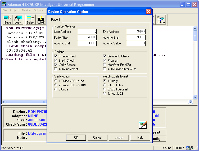Click the notepad-and-pencil icon in dialog
Image resolution: width=199 pixels, height=151 pixels.
[x=143, y=125]
